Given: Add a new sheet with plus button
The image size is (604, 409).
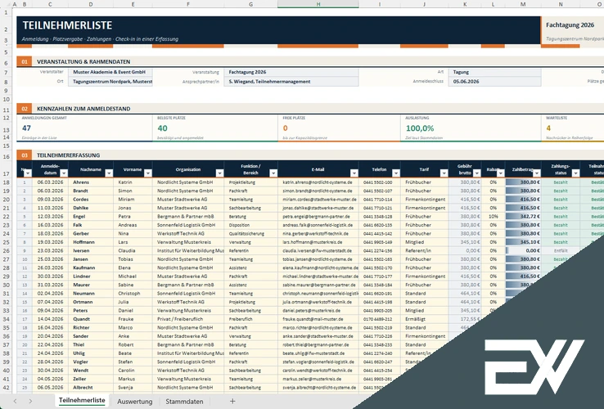Looking at the screenshot, I should [232, 402].
